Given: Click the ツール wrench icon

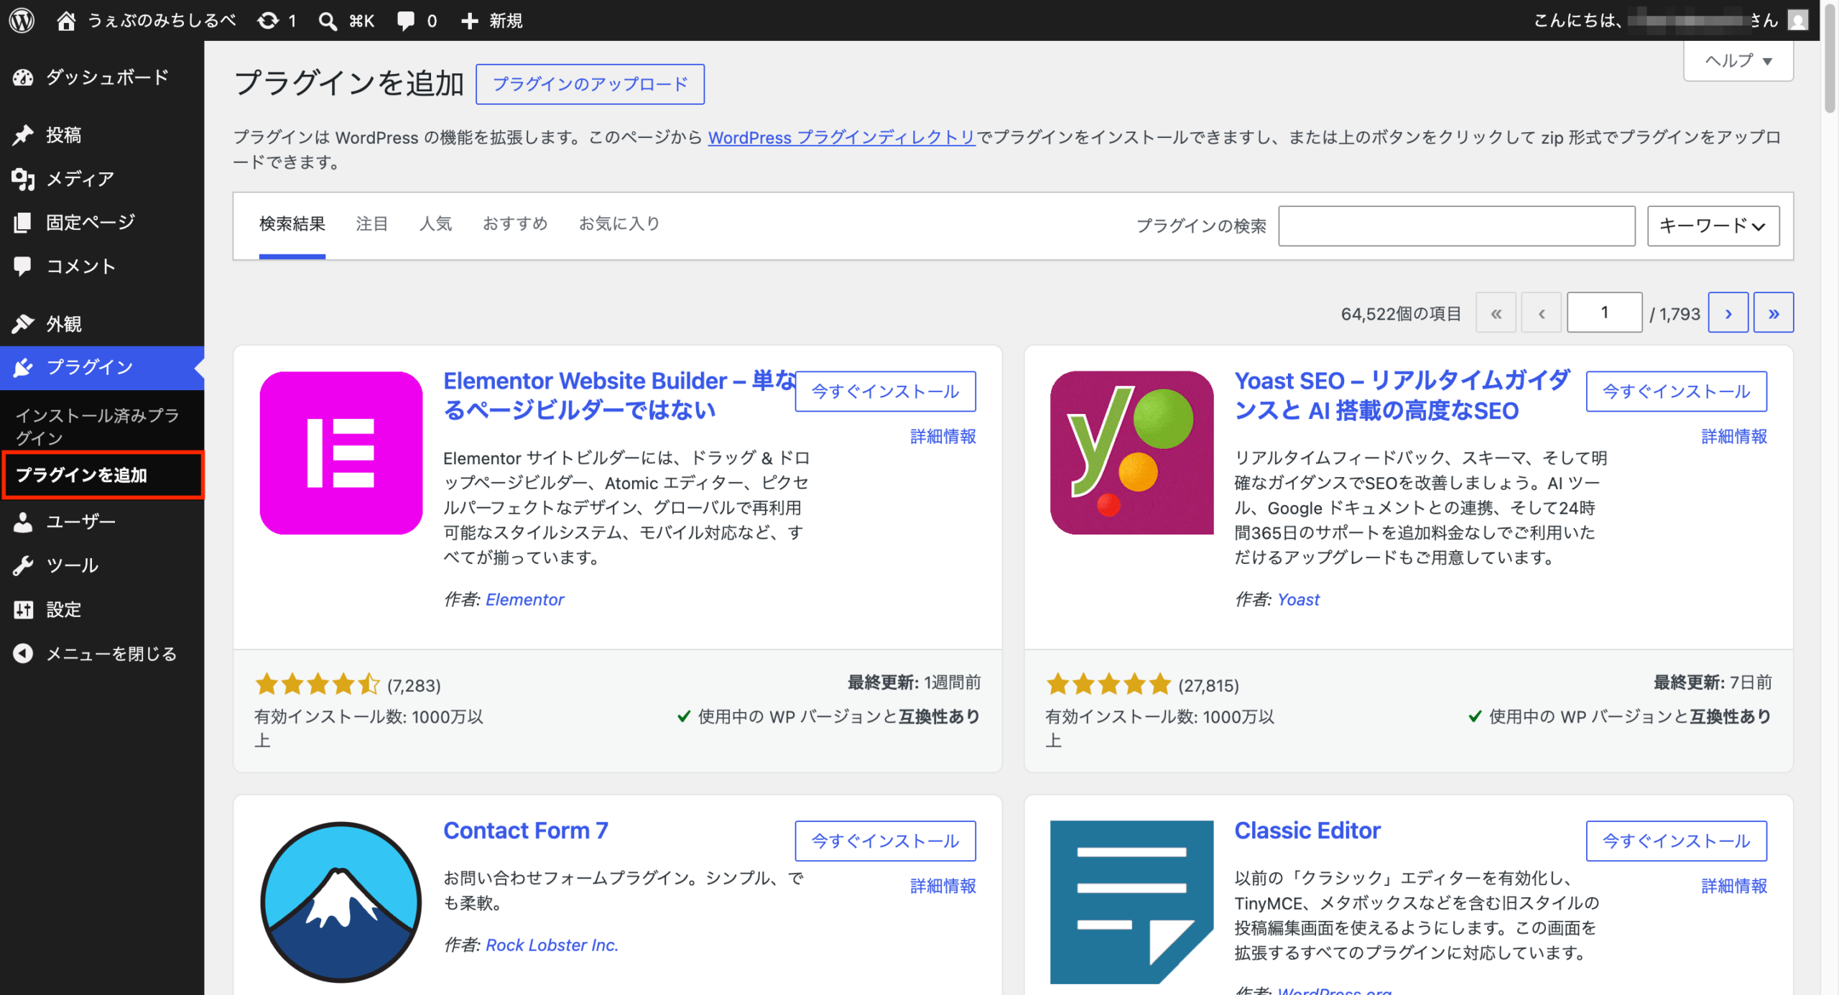Looking at the screenshot, I should pyautogui.click(x=23, y=565).
